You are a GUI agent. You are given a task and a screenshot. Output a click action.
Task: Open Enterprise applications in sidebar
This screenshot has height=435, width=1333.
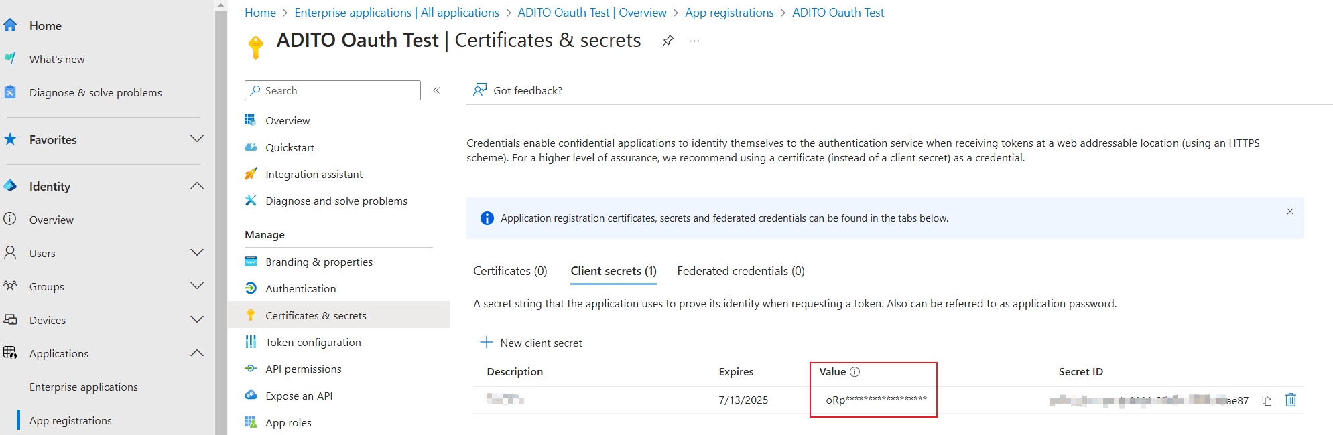coord(84,387)
